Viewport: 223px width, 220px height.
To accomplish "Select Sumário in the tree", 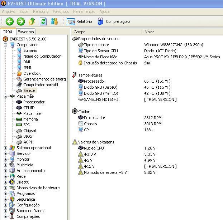I will [x=30, y=50].
